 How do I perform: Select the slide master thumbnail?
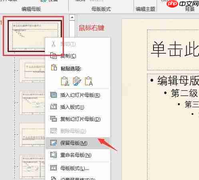click(34, 36)
